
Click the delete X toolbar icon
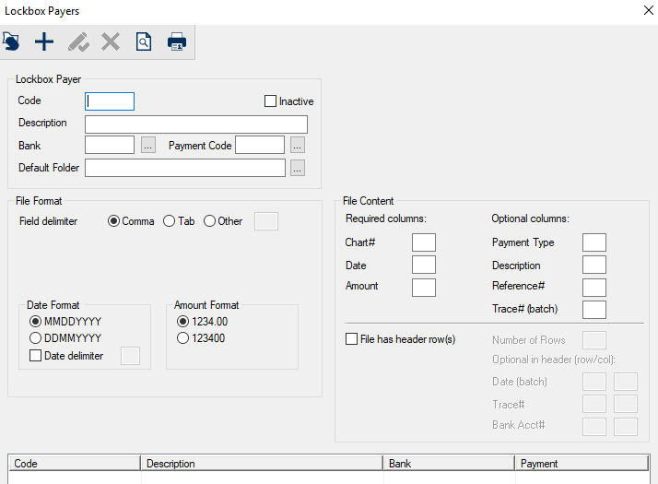111,41
